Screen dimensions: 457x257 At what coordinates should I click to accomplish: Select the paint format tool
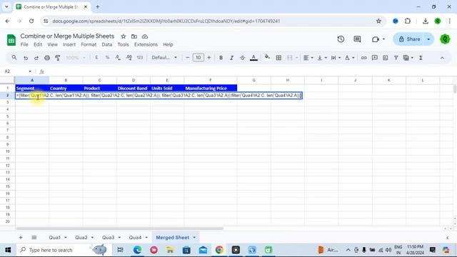point(58,58)
